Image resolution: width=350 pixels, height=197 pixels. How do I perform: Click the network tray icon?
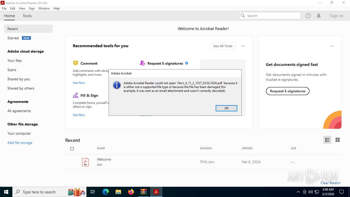(x=317, y=192)
